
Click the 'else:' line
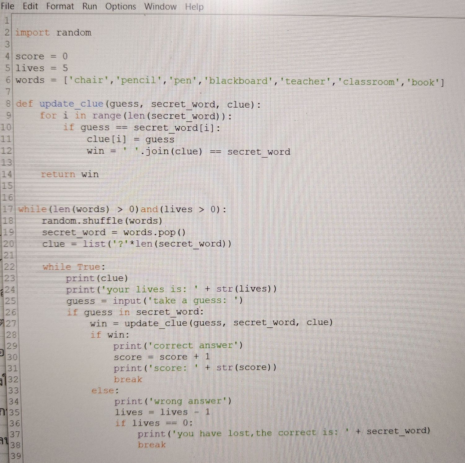(105, 390)
